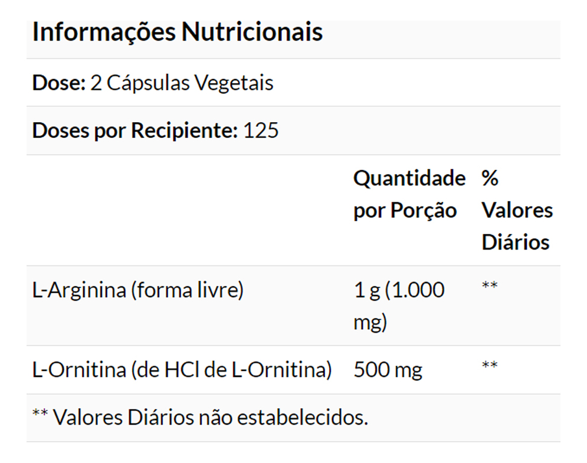The height and width of the screenshot is (463, 587).
Task: Click the asterisks in the L-Ornitina row
Action: [x=489, y=366]
